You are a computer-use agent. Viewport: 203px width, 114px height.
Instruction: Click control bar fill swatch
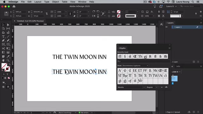click(119, 12)
